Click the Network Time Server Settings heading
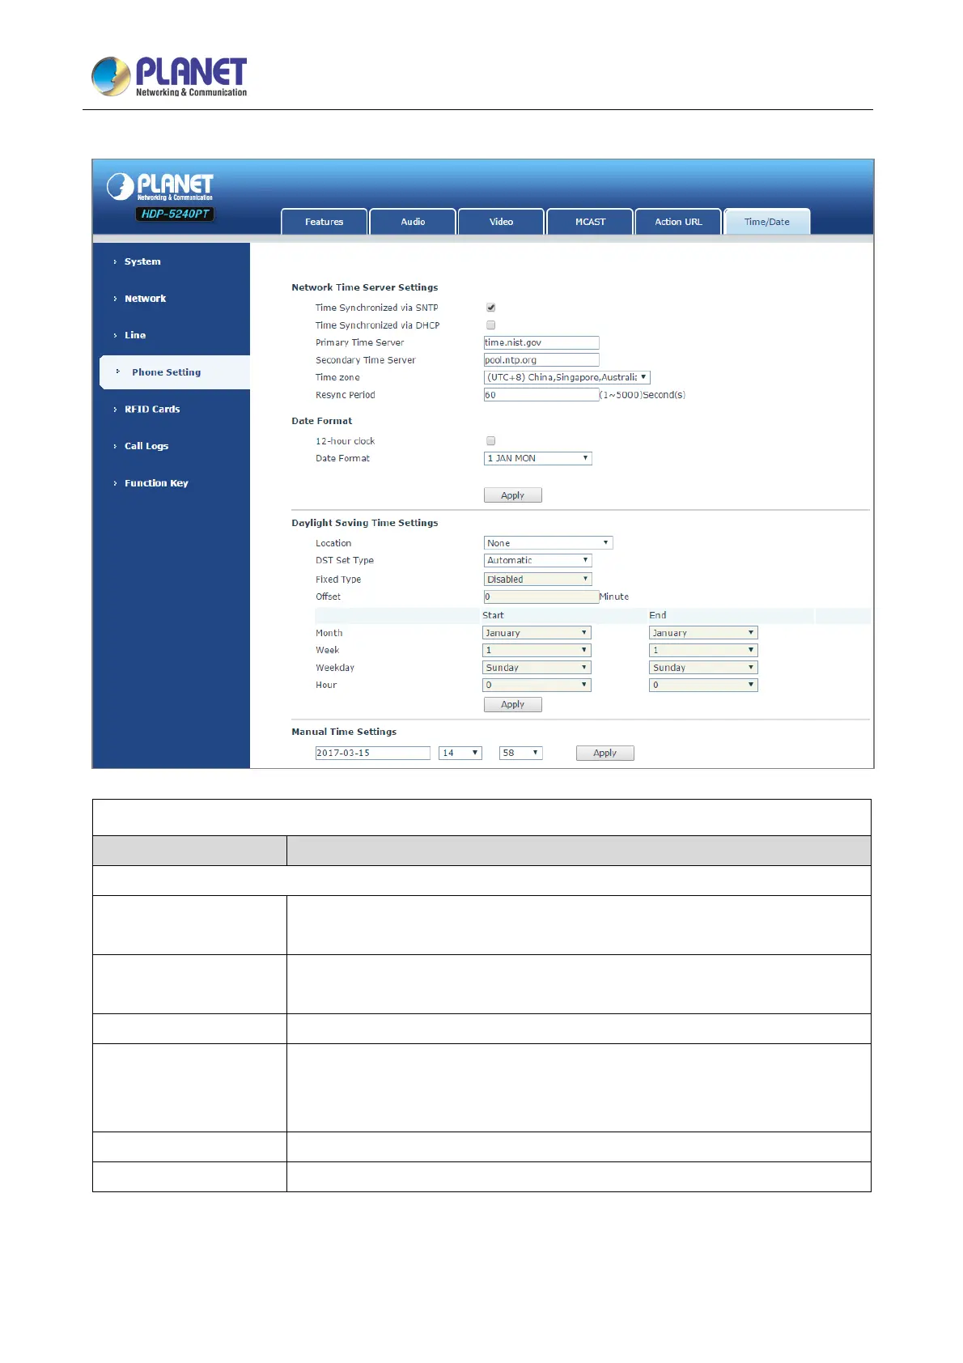Image resolution: width=963 pixels, height=1363 pixels. point(365,287)
